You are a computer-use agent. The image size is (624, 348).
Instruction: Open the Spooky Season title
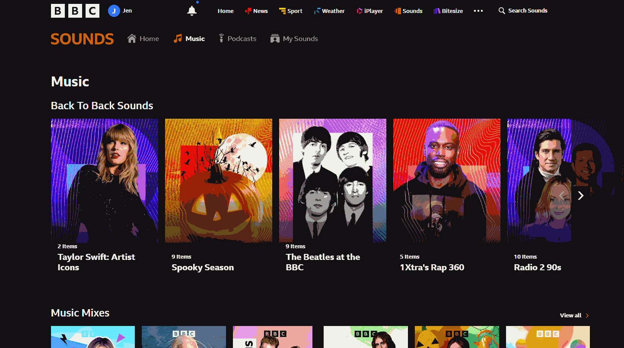pyautogui.click(x=203, y=267)
